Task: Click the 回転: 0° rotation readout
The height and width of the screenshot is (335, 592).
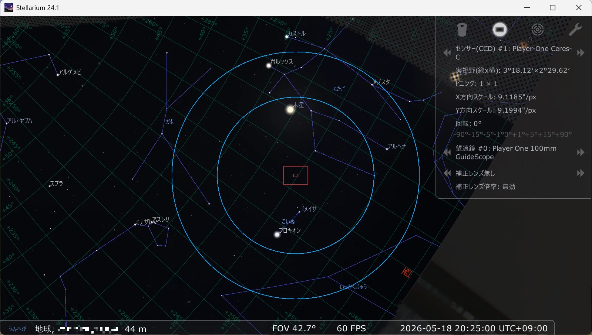Action: 468,123
